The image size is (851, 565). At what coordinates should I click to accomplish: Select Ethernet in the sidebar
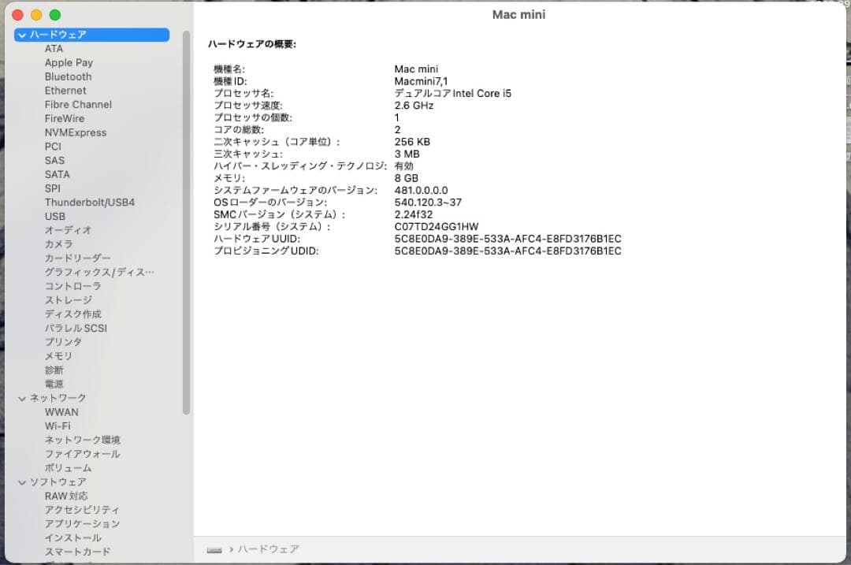(x=65, y=91)
